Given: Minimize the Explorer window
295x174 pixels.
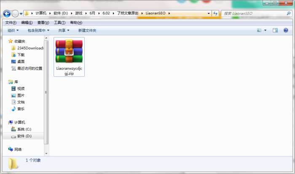Looking at the screenshot, I should (267, 3).
